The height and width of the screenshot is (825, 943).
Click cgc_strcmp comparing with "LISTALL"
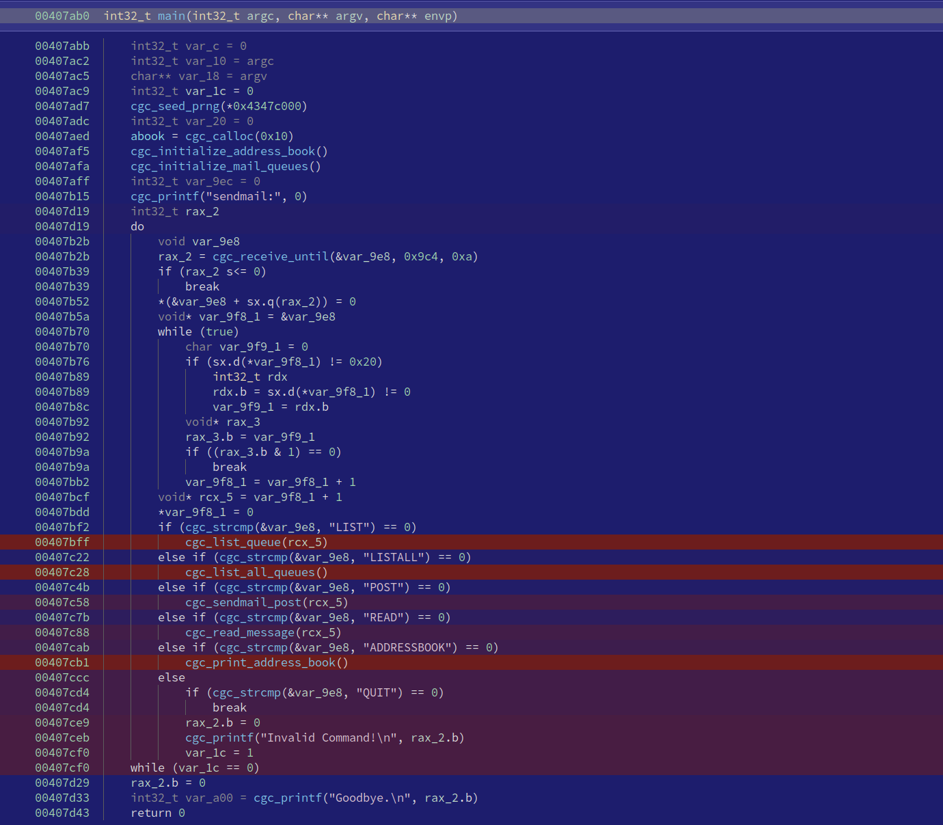coord(254,557)
